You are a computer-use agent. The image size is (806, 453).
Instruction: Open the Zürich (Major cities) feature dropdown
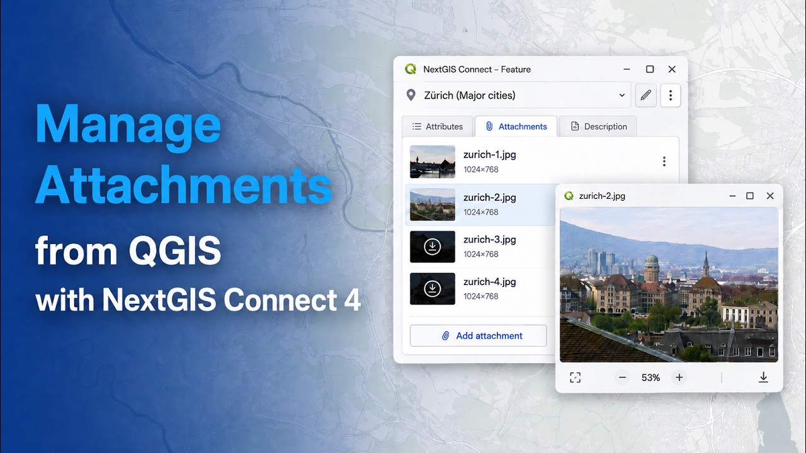point(526,96)
